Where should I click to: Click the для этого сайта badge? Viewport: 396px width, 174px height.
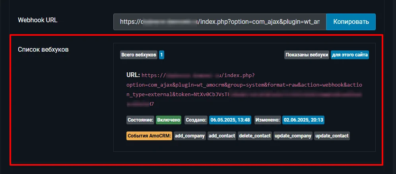coord(350,55)
